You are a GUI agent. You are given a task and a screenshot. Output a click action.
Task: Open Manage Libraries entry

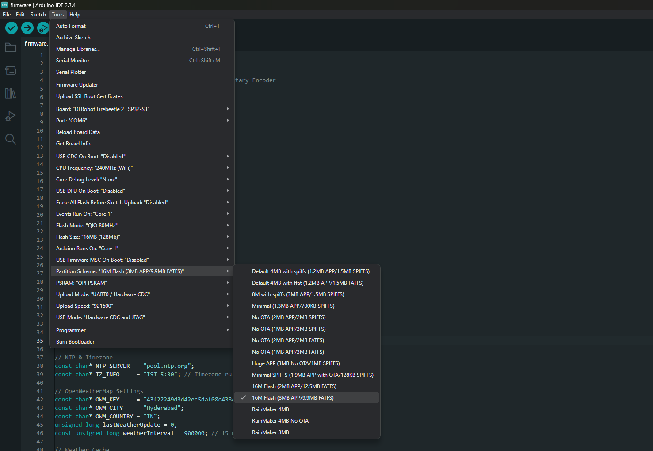[142, 49]
